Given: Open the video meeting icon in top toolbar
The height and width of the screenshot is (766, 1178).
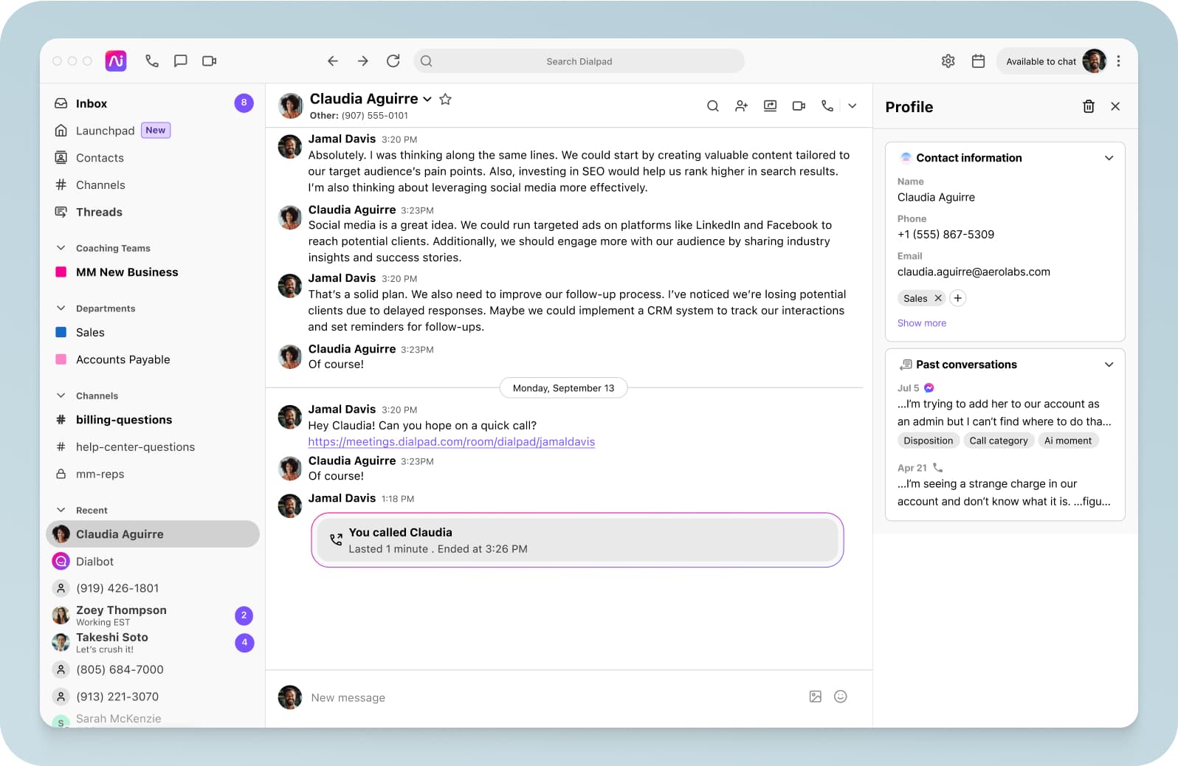Looking at the screenshot, I should 210,61.
